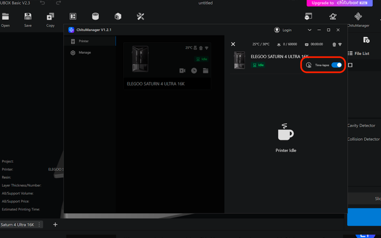Viewport: 381px width, 238px height.
Task: Click the blue Slice button
Action: pos(364,217)
